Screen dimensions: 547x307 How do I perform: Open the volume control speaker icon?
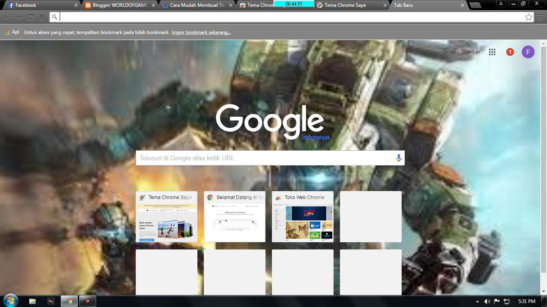487,301
